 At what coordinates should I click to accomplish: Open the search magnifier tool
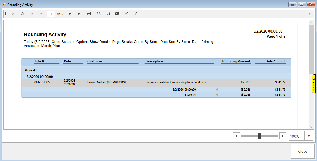tap(99, 14)
